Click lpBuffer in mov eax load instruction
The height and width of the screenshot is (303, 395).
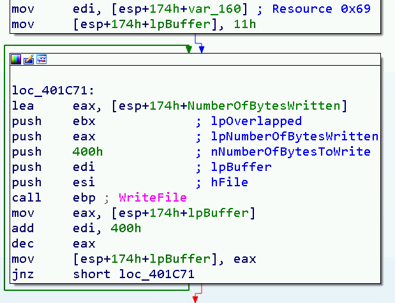tap(218, 213)
